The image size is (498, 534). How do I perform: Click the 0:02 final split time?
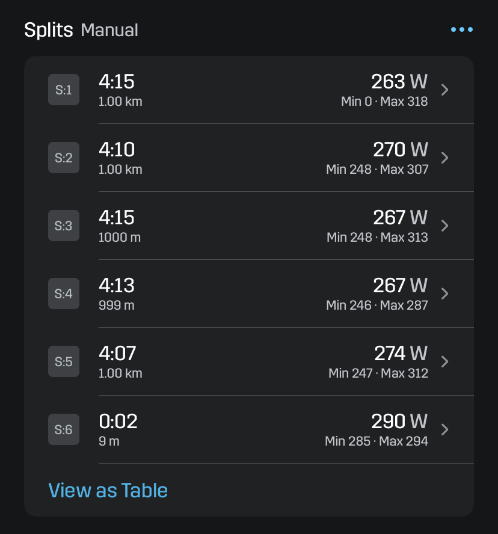tap(118, 421)
